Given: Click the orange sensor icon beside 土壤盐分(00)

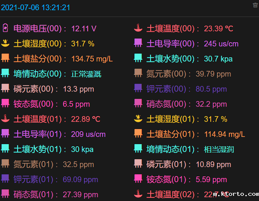Looking at the screenshot, I should 5,58.
